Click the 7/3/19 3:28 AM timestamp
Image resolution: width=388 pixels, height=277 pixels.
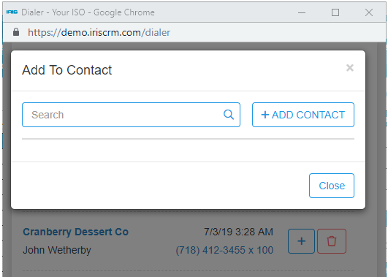238,232
